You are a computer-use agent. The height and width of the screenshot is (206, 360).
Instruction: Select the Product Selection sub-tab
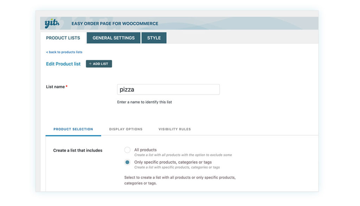(x=73, y=129)
